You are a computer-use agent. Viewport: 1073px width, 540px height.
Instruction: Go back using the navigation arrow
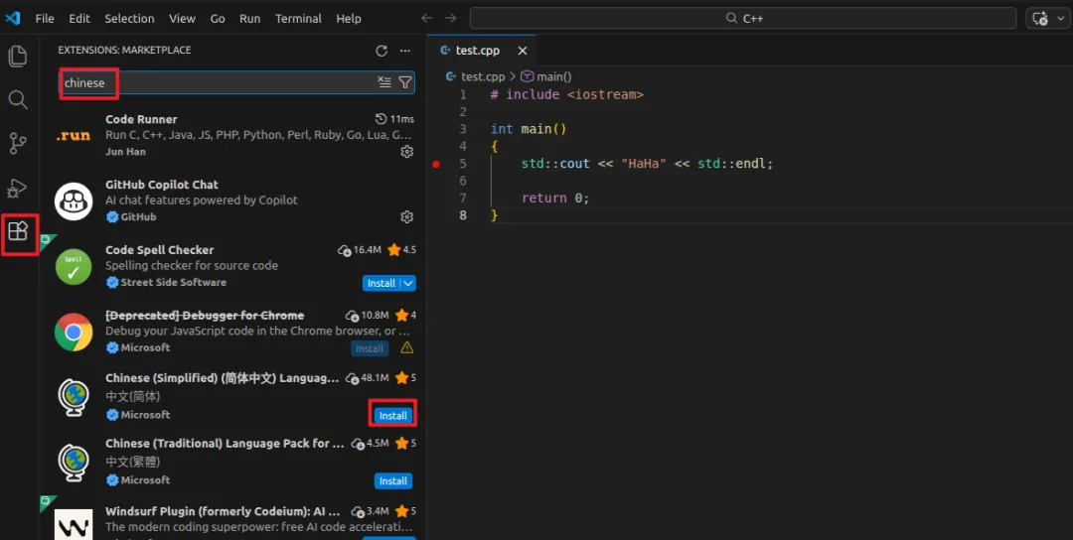427,19
